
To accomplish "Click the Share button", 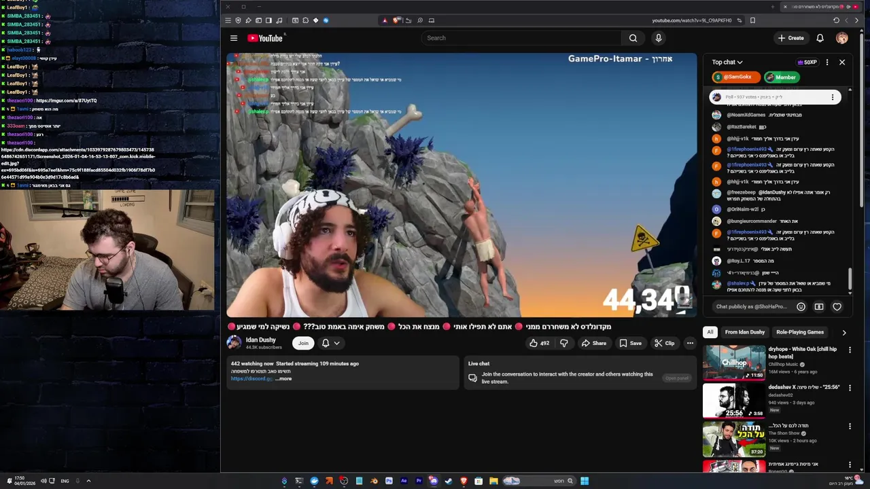I will coord(593,344).
